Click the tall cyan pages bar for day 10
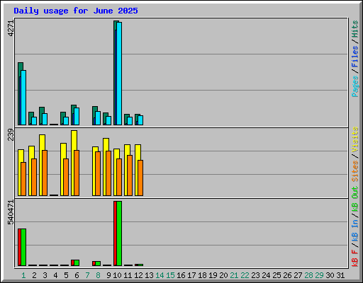The width and height of the screenshot is (363, 283). [x=119, y=74]
